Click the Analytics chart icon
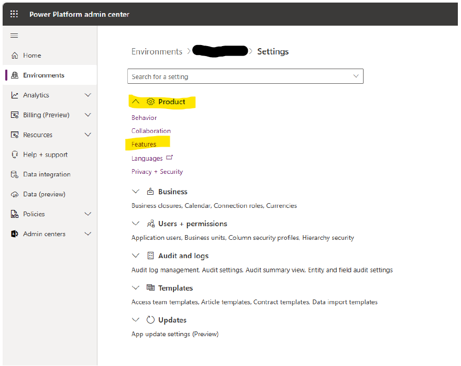 coord(15,95)
